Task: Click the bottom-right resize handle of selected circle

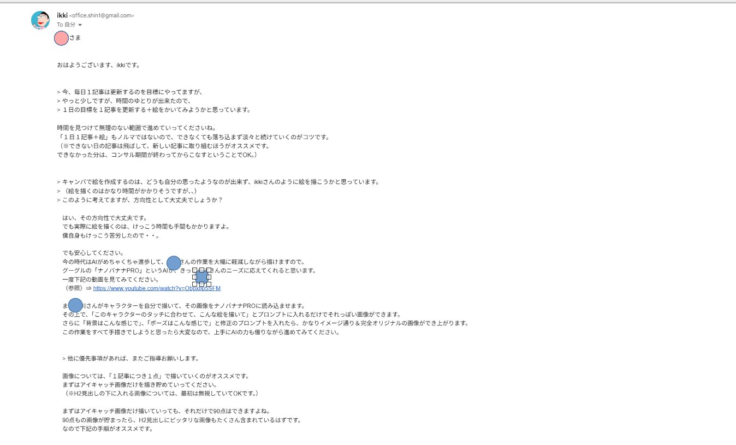Action: click(x=209, y=284)
